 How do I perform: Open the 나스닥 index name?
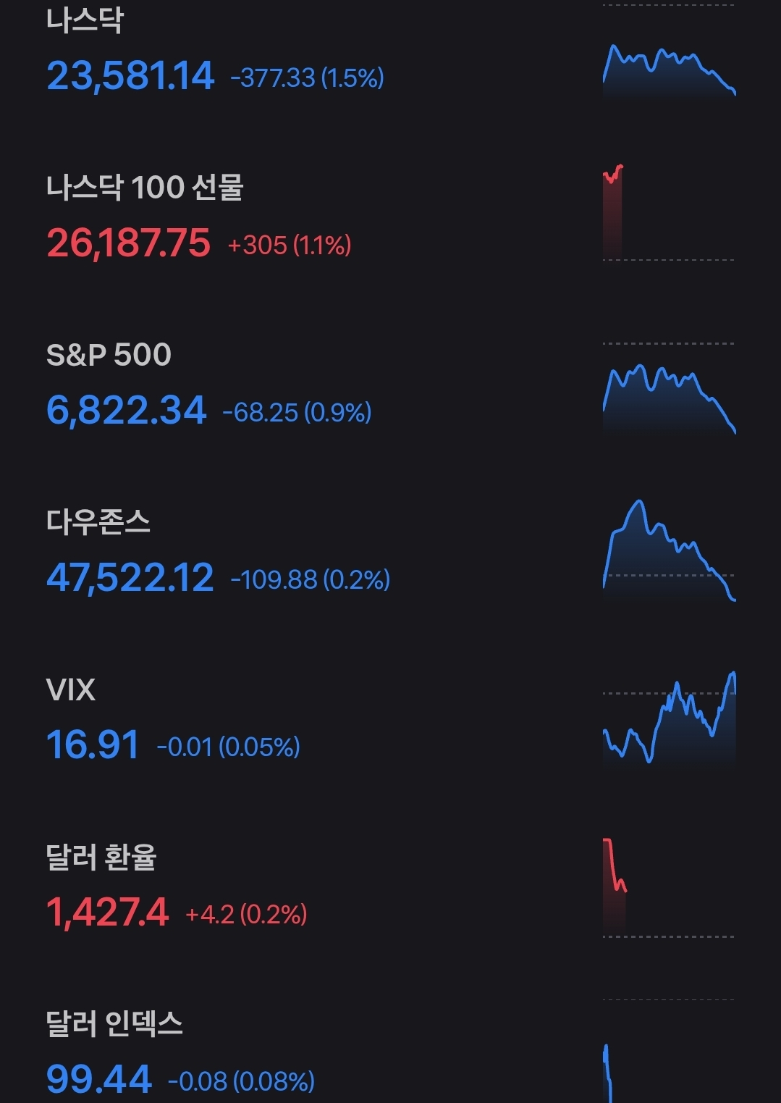click(85, 20)
